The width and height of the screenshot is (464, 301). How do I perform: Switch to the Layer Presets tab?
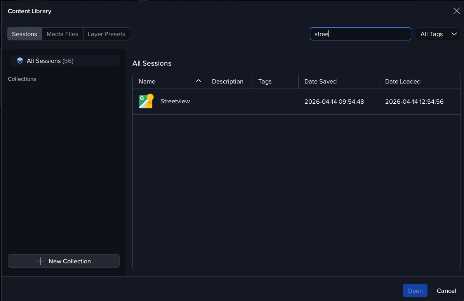106,34
